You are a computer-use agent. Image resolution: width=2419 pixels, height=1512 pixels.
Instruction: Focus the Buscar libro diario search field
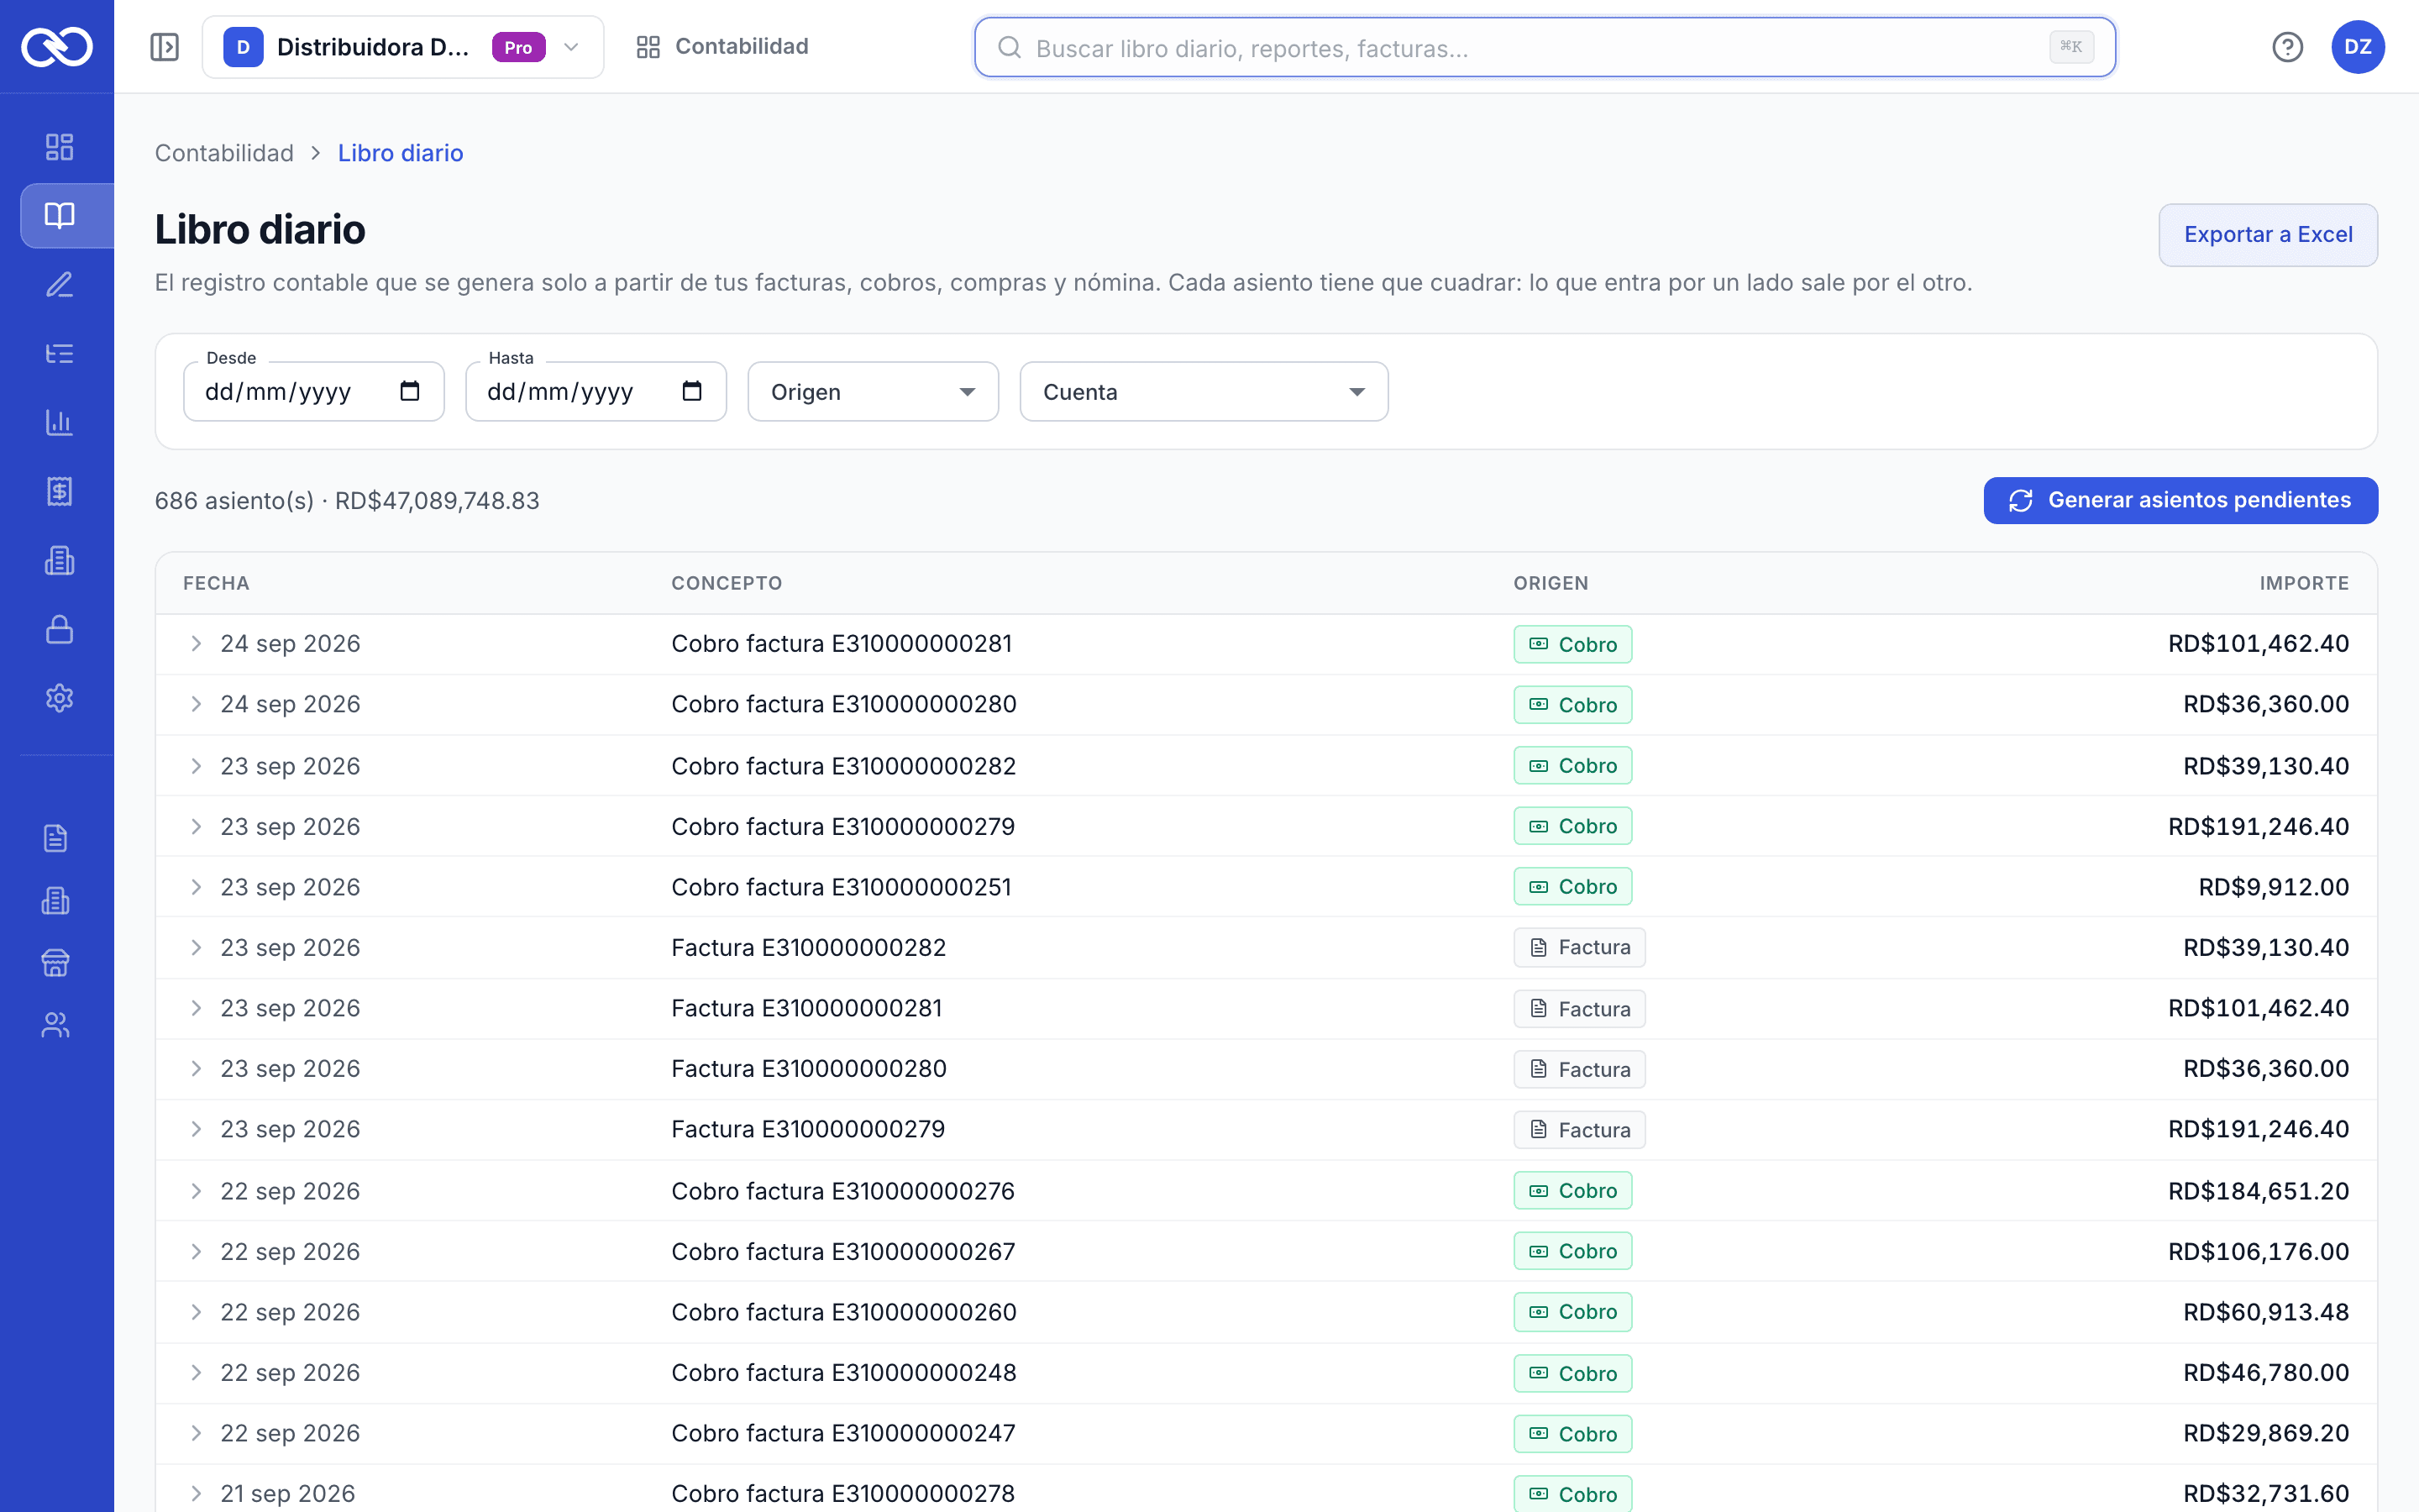[x=1545, y=47]
